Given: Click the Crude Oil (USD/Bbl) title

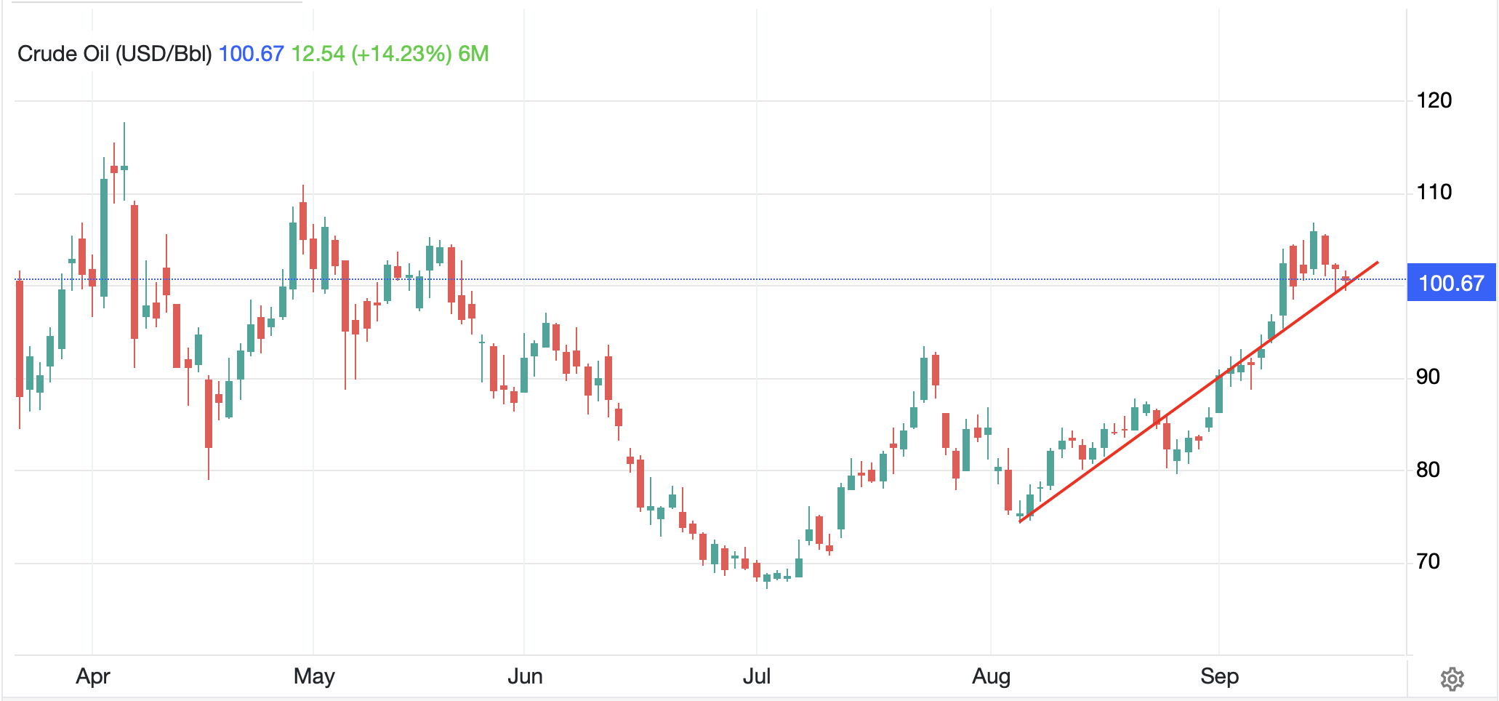Looking at the screenshot, I should click(115, 54).
